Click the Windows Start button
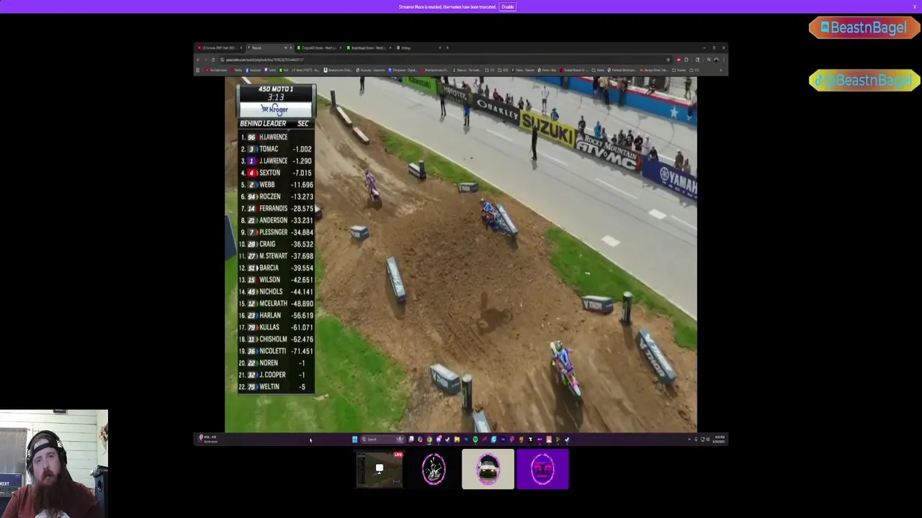 coord(354,439)
